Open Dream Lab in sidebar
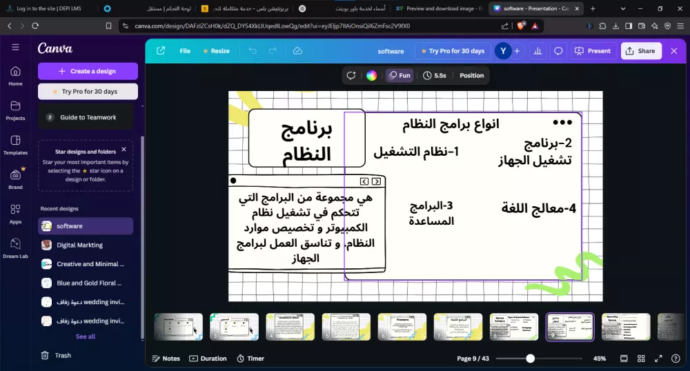The height and width of the screenshot is (371, 690). tap(15, 248)
